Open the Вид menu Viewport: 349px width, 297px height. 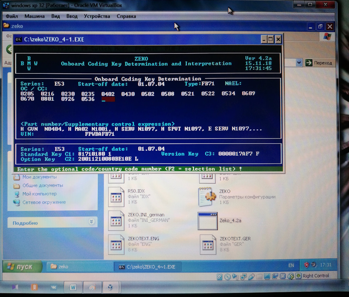(55, 16)
